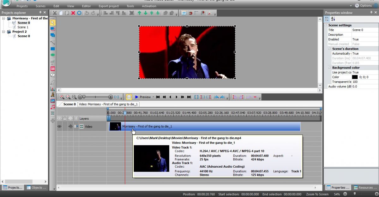This screenshot has width=379, height=197.
Task: Click the sort alphabetically icon in Properties
Action: 333,19
